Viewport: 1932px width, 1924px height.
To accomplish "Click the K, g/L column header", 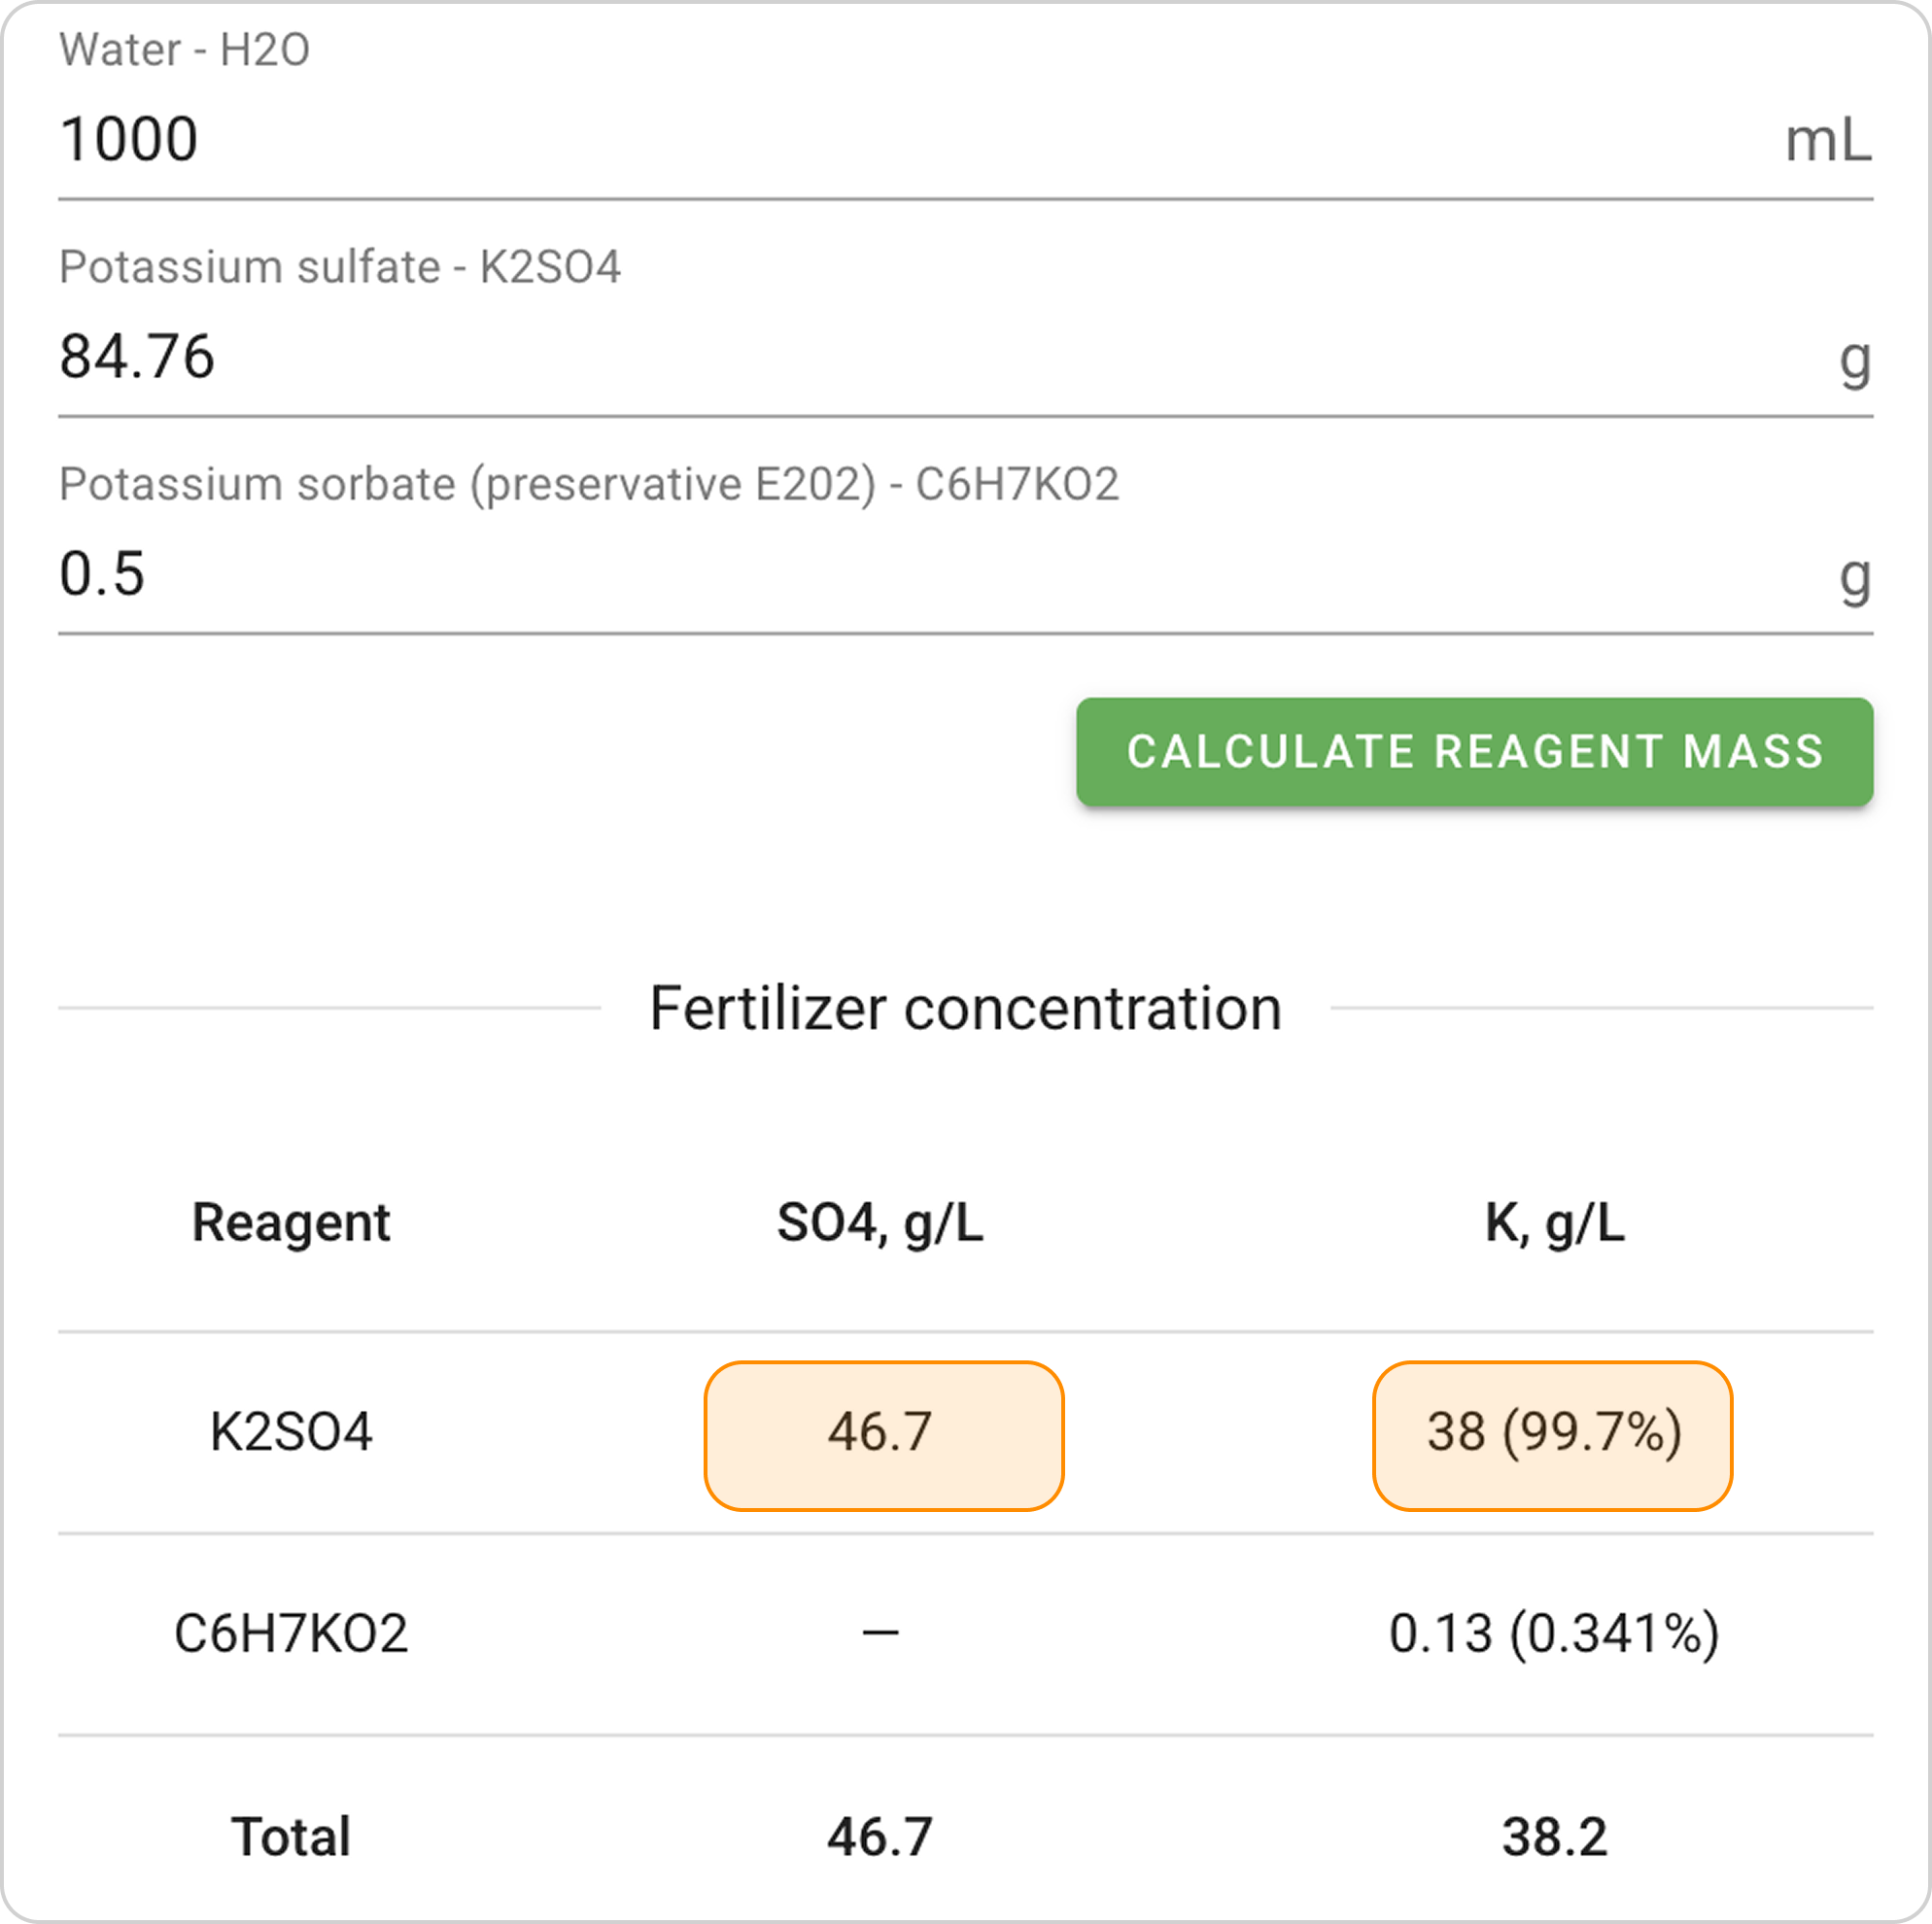I will [x=1554, y=1222].
